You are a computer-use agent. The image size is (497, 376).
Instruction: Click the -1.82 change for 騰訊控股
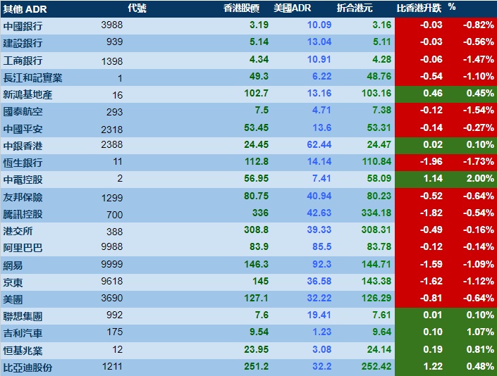[431, 213]
